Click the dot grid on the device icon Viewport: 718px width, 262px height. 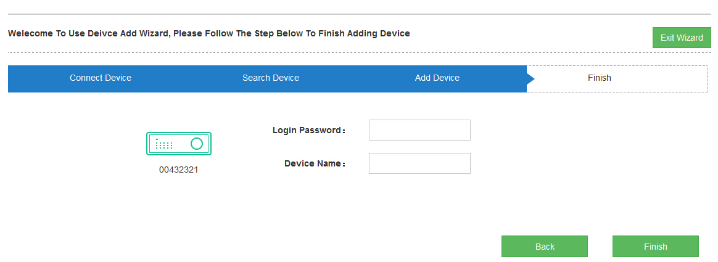[x=164, y=145]
